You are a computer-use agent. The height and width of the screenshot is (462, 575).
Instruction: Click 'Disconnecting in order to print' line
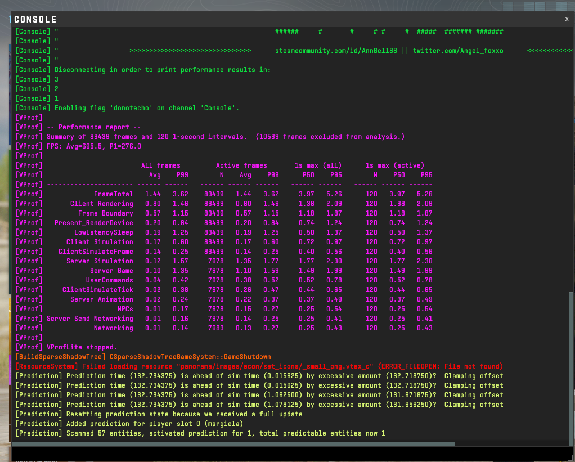(143, 70)
